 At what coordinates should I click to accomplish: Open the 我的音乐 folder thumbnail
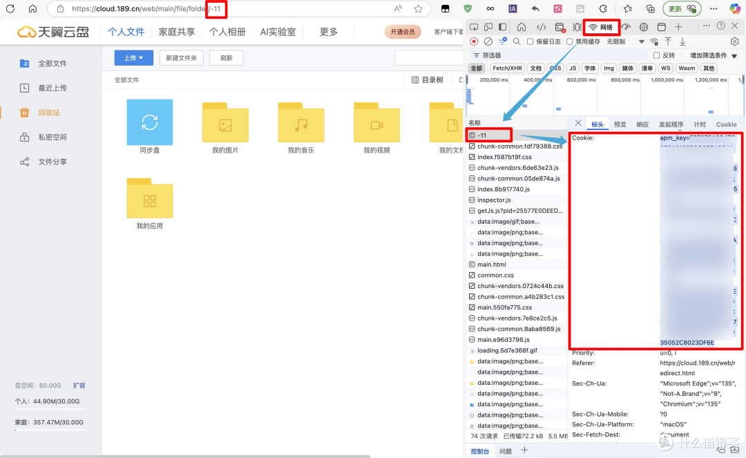(x=300, y=122)
